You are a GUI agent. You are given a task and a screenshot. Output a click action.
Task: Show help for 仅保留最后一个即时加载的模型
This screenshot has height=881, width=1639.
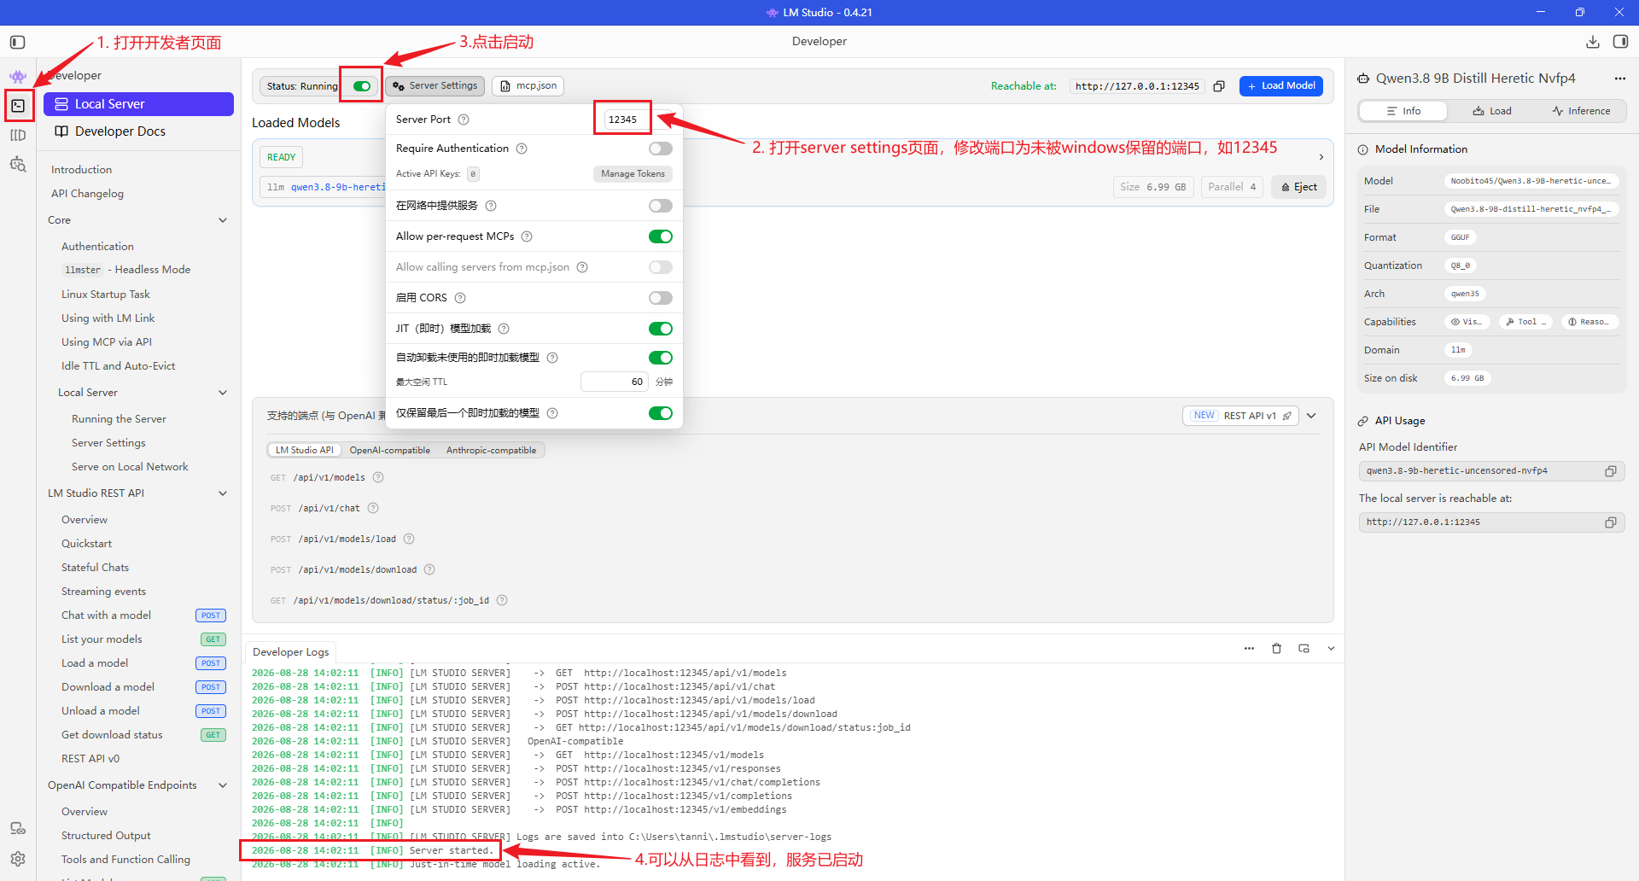pos(552,413)
